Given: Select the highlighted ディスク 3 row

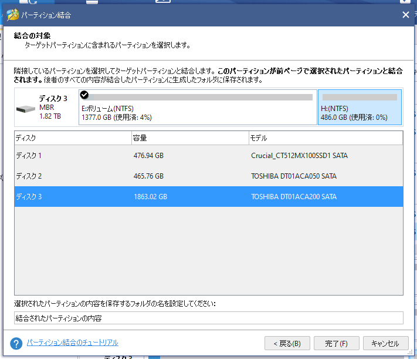Looking at the screenshot, I should (209, 196).
